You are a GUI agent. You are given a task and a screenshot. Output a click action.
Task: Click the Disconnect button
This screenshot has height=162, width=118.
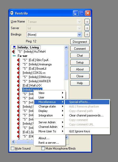click(80, 42)
